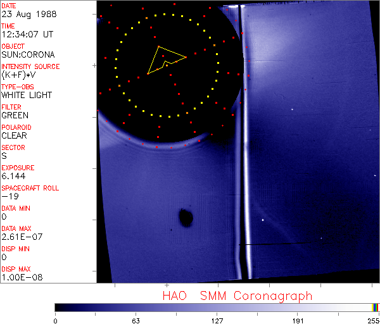The width and height of the screenshot is (380, 324).
Task: Click the HAO SMM Coronagraph title
Action: click(237, 296)
